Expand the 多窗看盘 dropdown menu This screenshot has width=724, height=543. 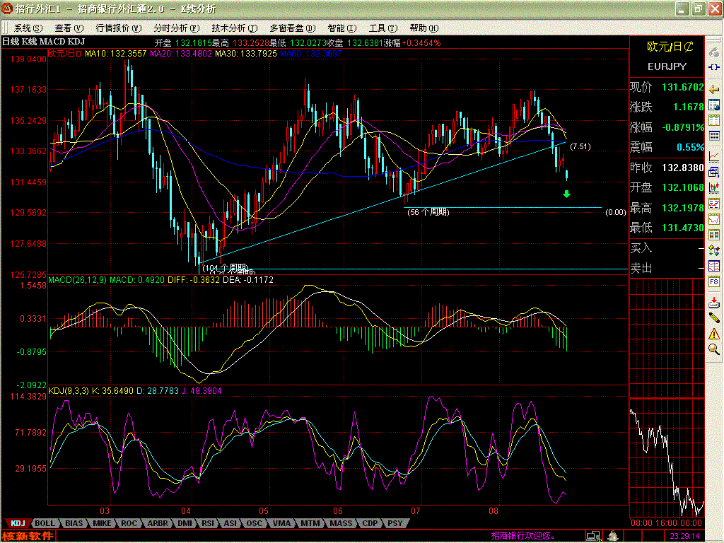287,28
